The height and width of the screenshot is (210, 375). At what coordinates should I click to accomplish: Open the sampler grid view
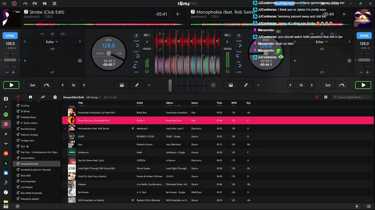pos(54,3)
